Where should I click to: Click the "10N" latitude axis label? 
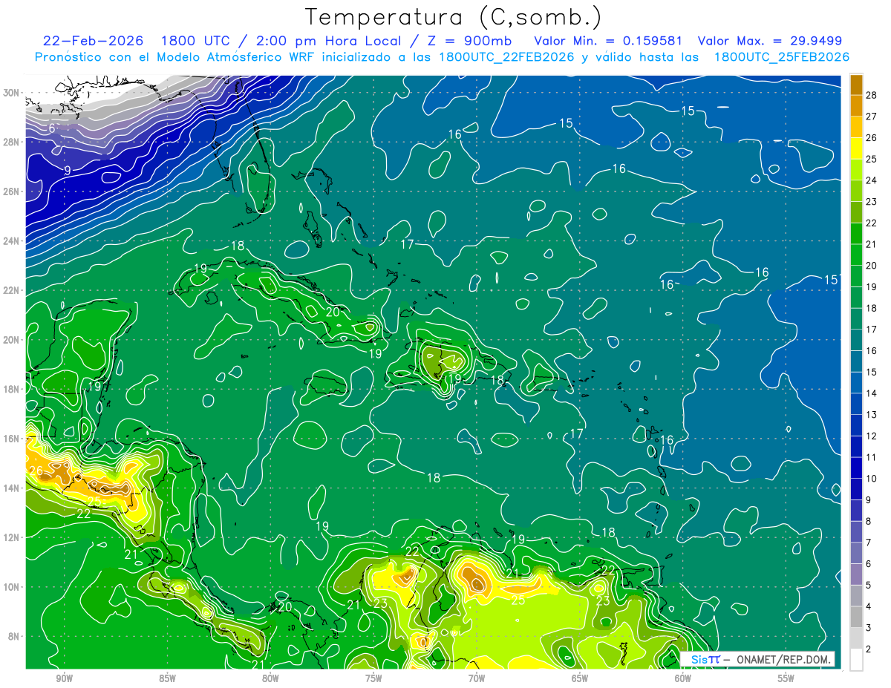pyautogui.click(x=11, y=587)
